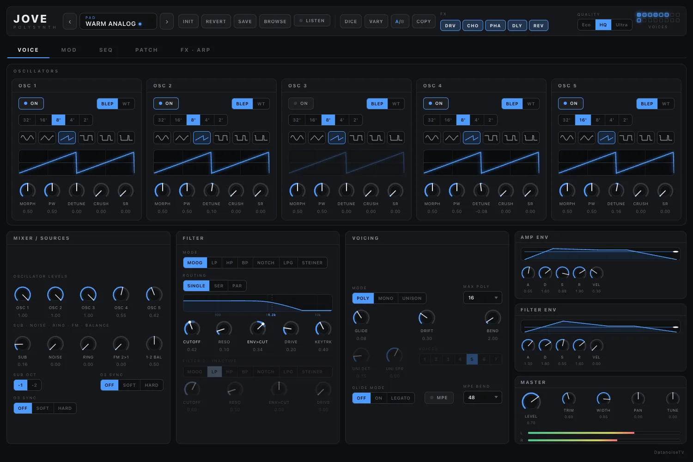
Task: Go to next preset with right chevron
Action: [x=167, y=21]
